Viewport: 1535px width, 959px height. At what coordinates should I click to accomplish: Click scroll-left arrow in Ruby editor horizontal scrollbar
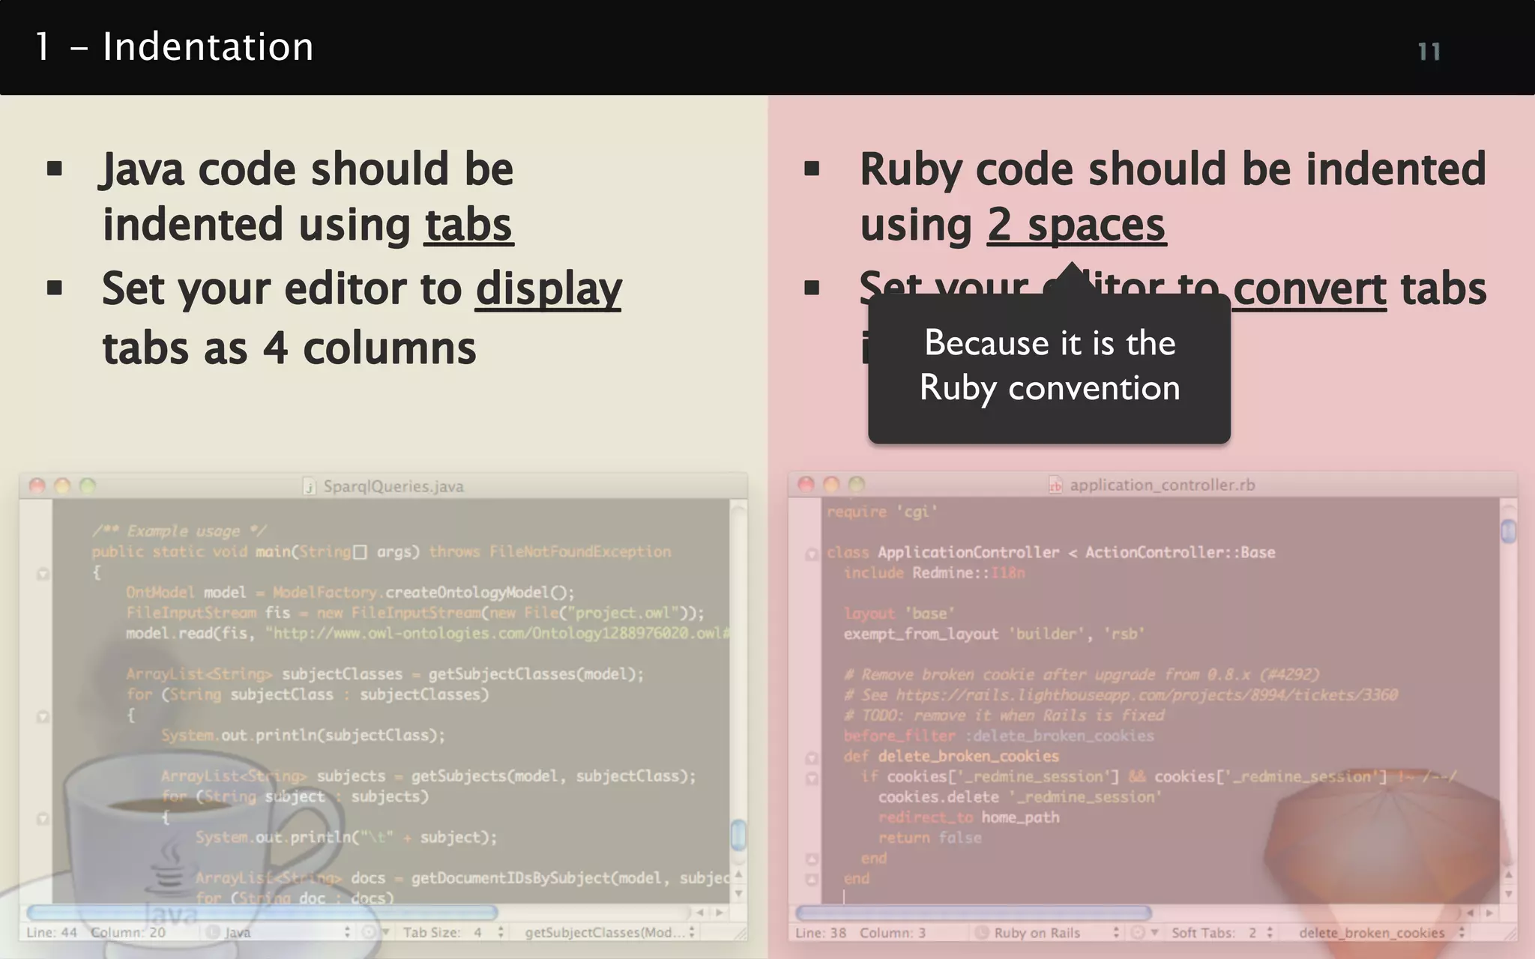1470,913
